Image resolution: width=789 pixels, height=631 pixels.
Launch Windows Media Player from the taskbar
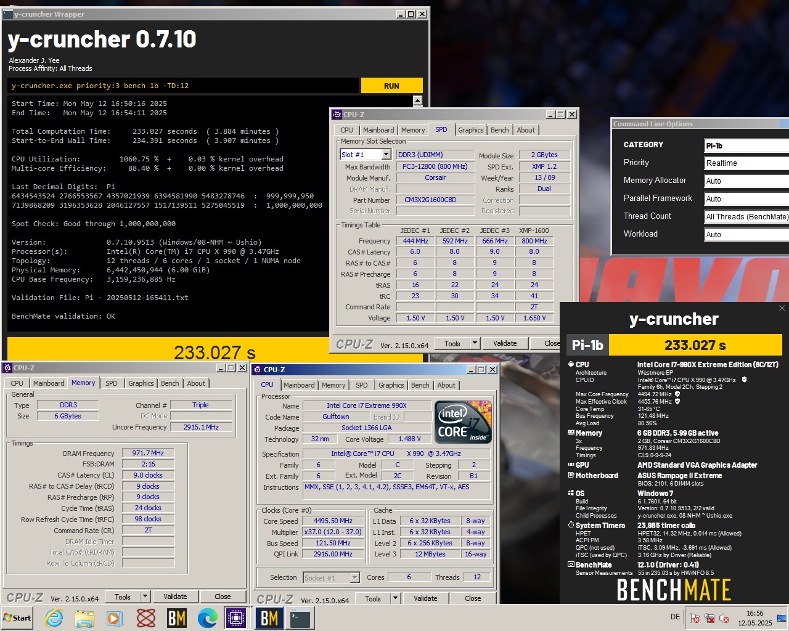(115, 618)
